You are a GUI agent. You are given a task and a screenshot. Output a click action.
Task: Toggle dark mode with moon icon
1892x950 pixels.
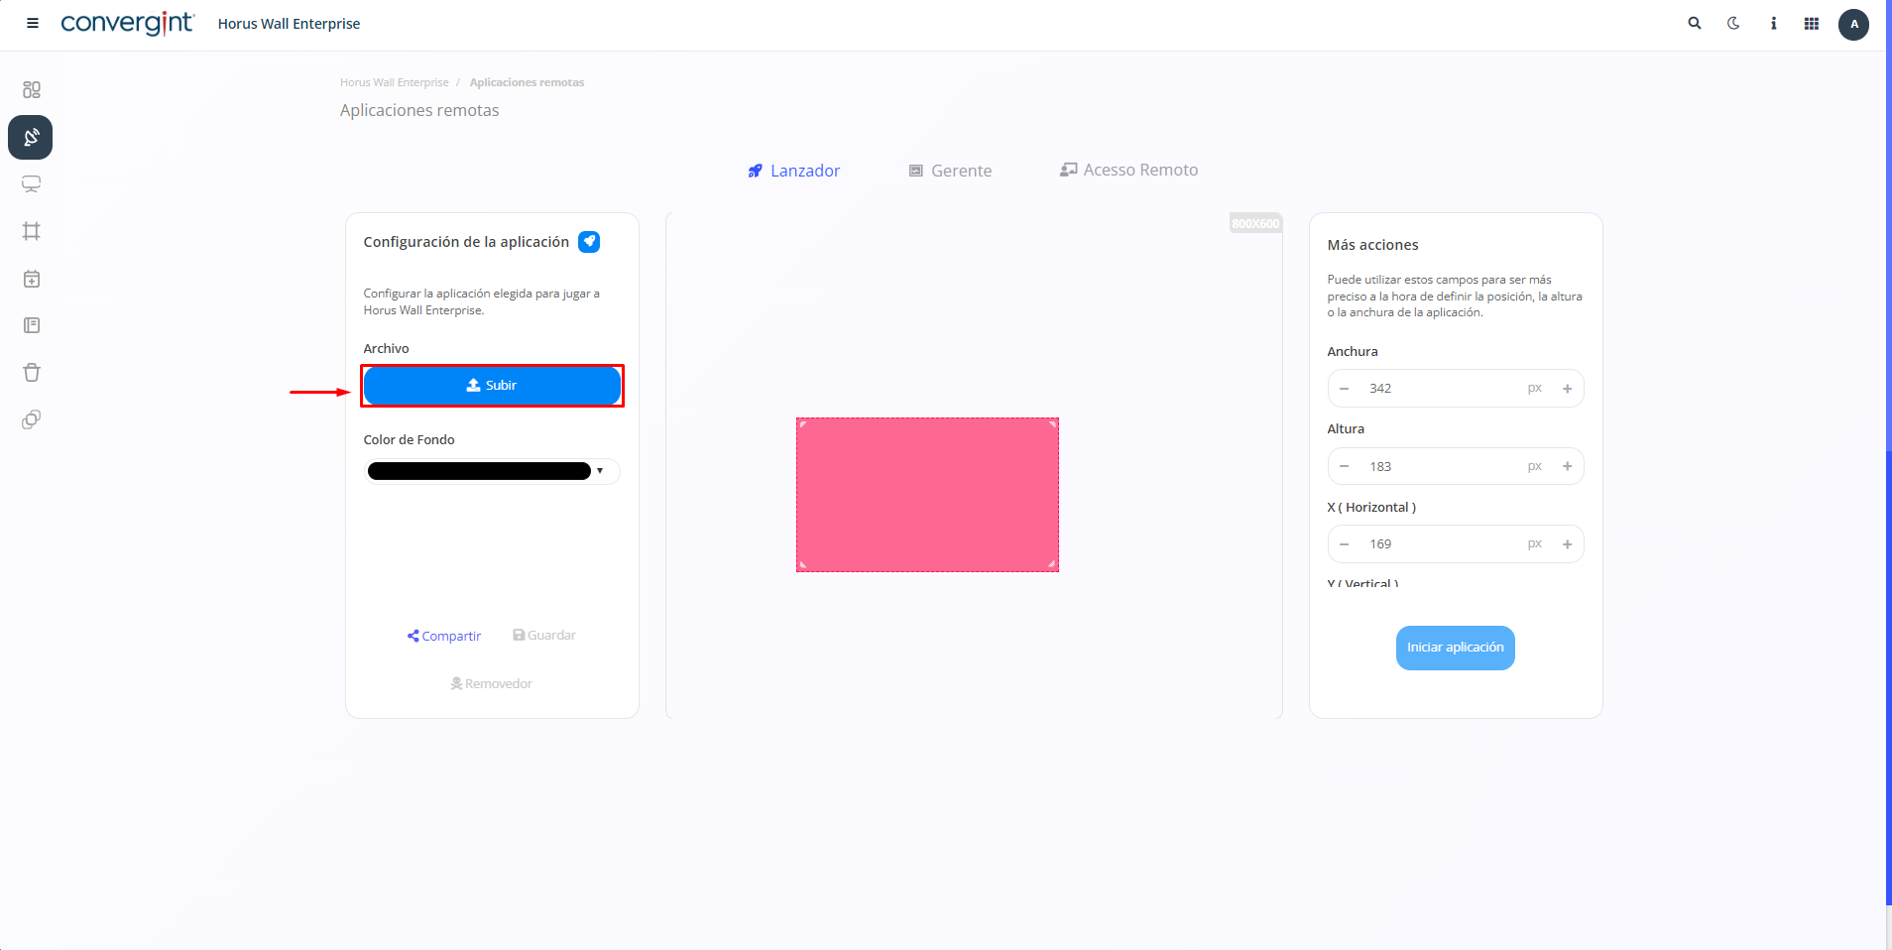coord(1733,24)
